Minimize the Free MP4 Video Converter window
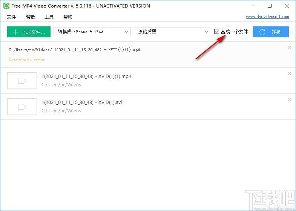The width and height of the screenshot is (296, 211). coord(253,6)
